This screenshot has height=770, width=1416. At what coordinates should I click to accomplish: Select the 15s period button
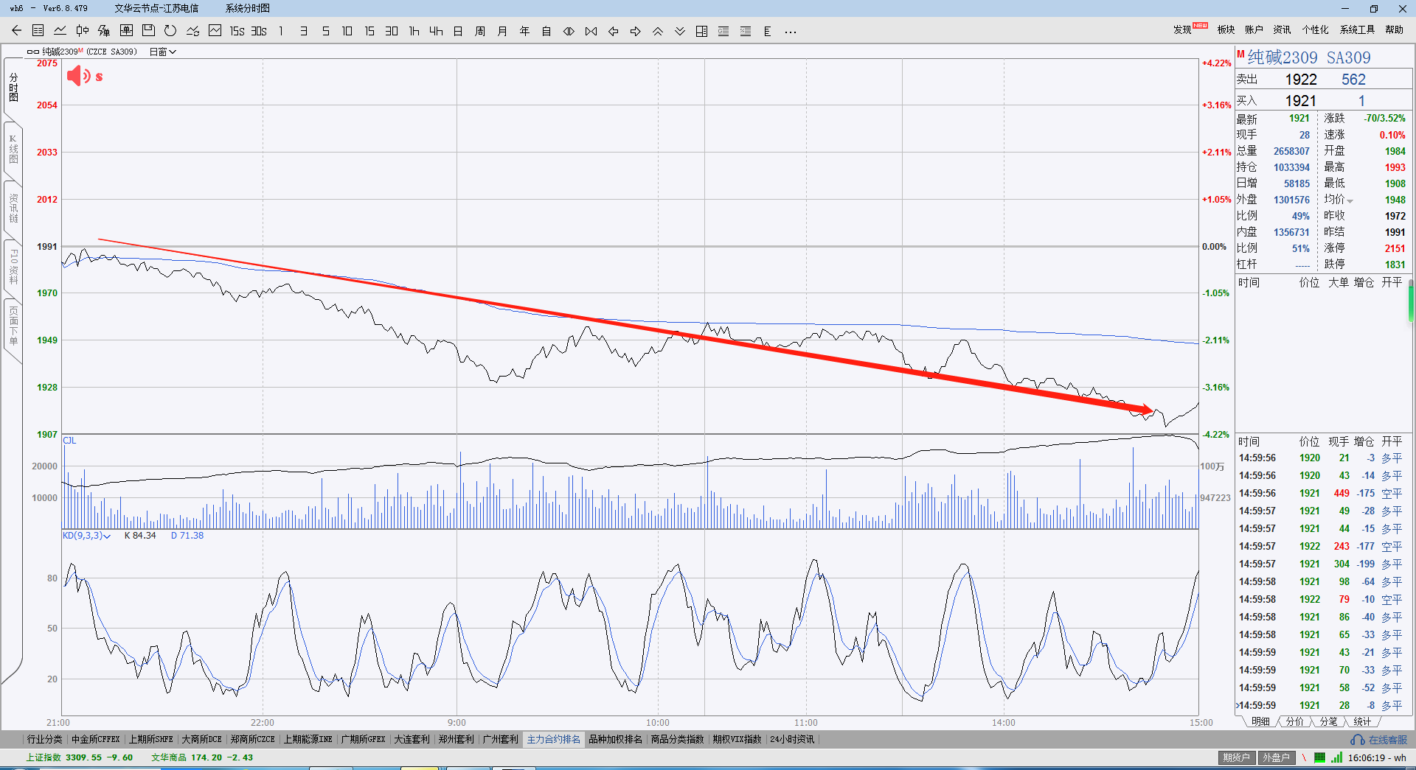pyautogui.click(x=237, y=31)
